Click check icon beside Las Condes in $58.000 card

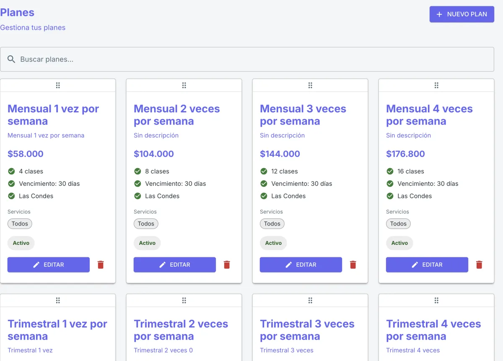coord(11,196)
